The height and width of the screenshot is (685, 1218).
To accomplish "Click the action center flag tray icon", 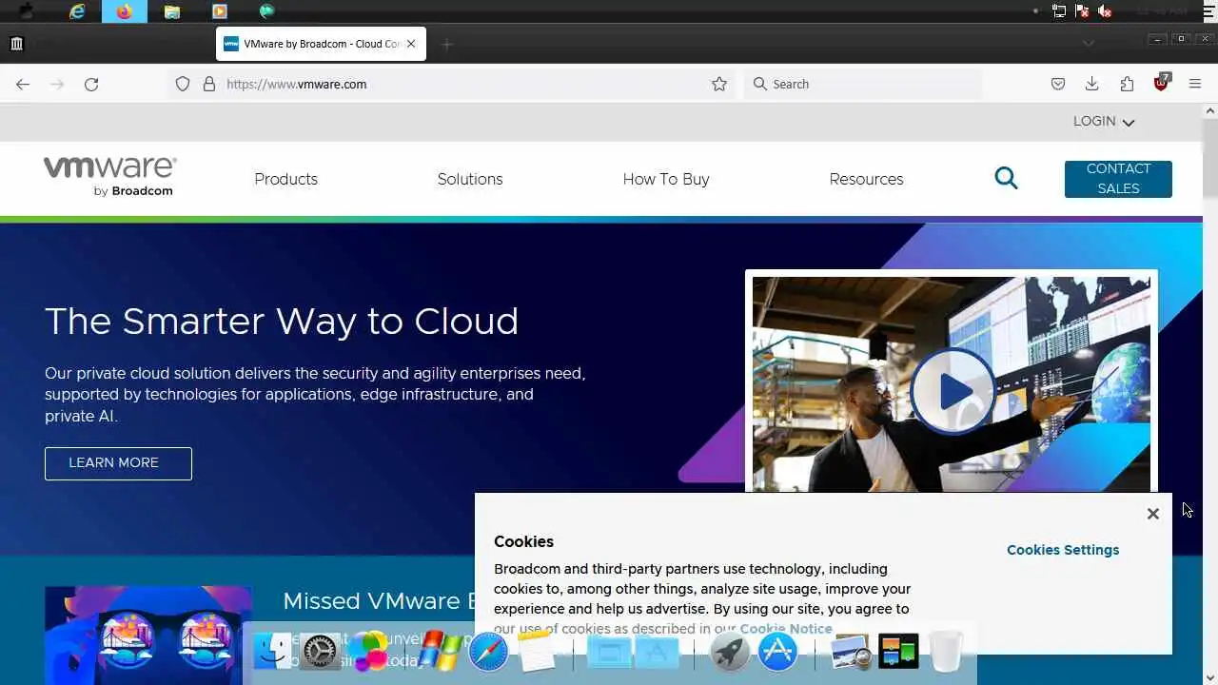I will (x=1082, y=11).
